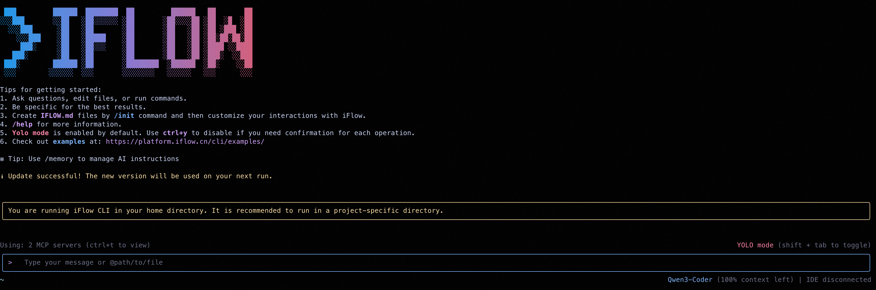Click the ctrl+y shortcut text
876x290 pixels.
175,133
